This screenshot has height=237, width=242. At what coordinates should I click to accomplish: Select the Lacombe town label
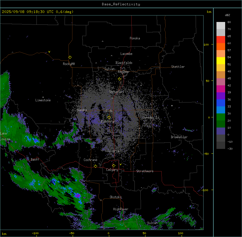click(x=126, y=54)
